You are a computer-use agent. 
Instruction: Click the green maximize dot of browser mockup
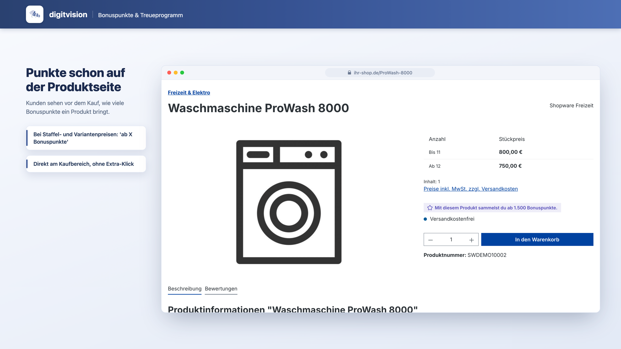[x=182, y=73]
